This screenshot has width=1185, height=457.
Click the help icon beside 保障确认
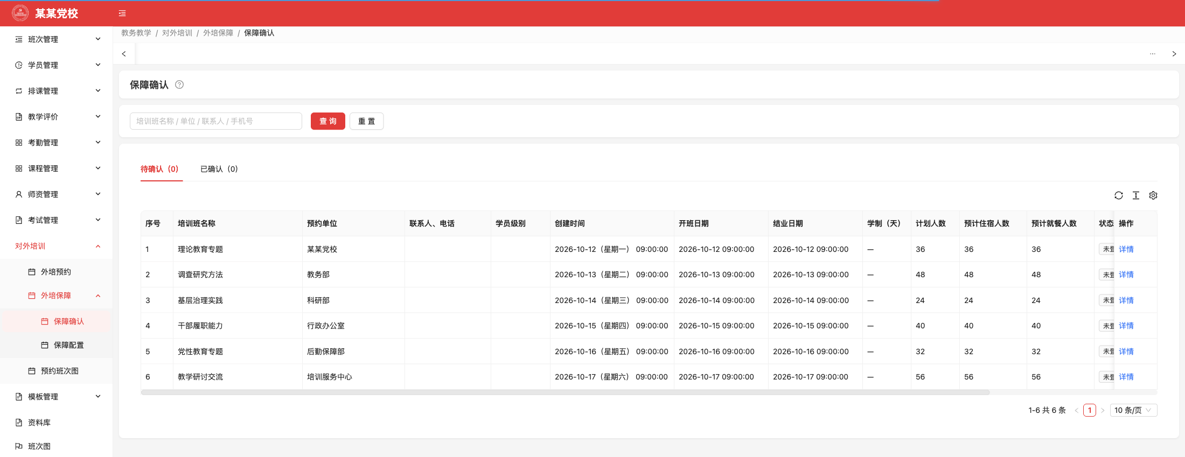tap(179, 85)
